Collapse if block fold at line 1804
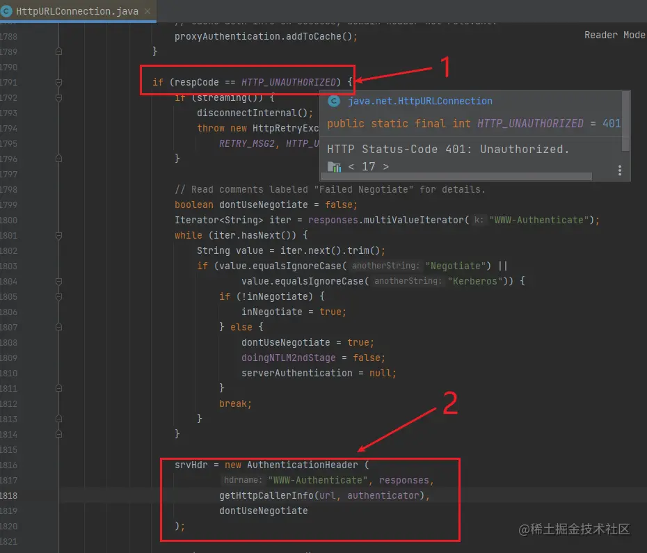This screenshot has height=553, width=647. point(58,282)
